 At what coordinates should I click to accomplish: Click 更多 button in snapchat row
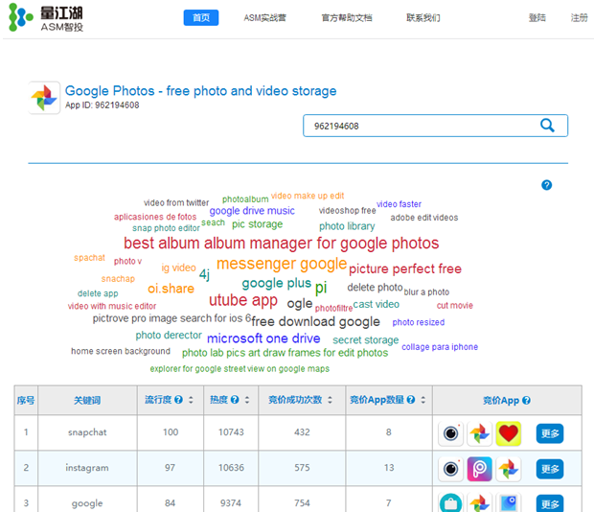click(550, 433)
